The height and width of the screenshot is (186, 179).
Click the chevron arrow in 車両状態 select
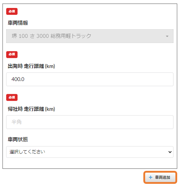coord(170,152)
